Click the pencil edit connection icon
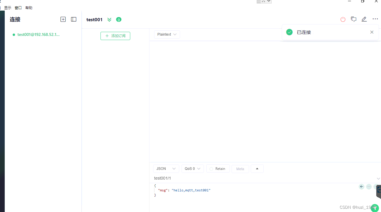This screenshot has width=381, height=212. point(364,19)
